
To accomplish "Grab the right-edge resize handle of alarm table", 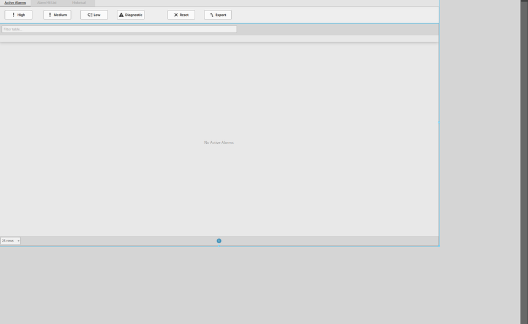I will [x=439, y=122].
